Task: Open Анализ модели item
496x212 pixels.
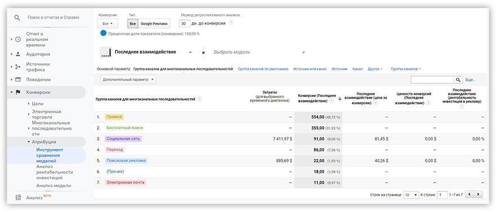Action: click(54, 185)
